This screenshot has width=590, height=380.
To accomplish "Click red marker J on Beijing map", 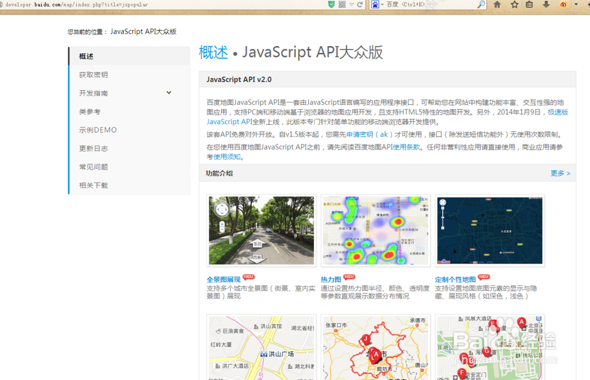I will [366, 340].
